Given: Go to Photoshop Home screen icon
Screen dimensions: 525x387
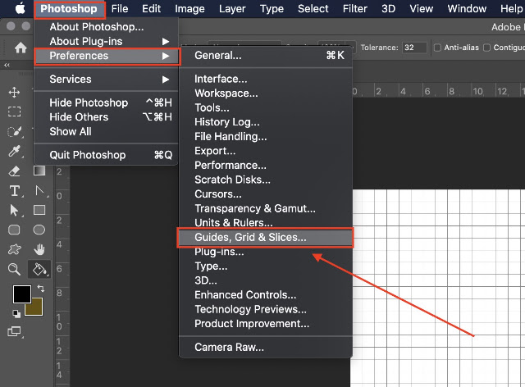Looking at the screenshot, I should click(x=21, y=48).
